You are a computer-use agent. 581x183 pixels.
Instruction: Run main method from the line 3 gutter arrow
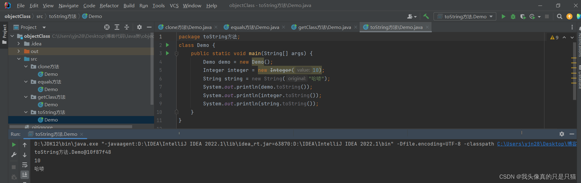tap(167, 53)
